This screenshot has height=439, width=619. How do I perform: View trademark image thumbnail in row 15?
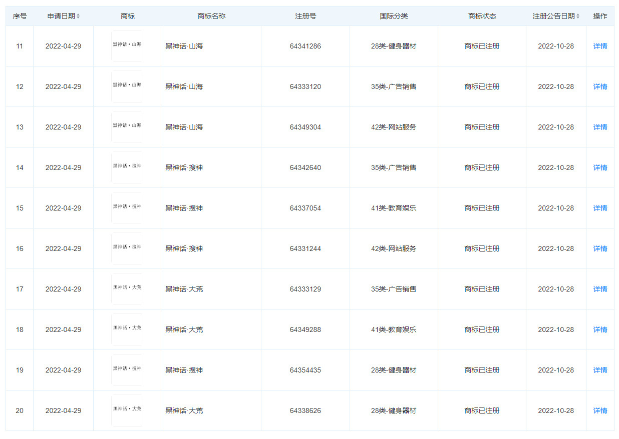[127, 208]
